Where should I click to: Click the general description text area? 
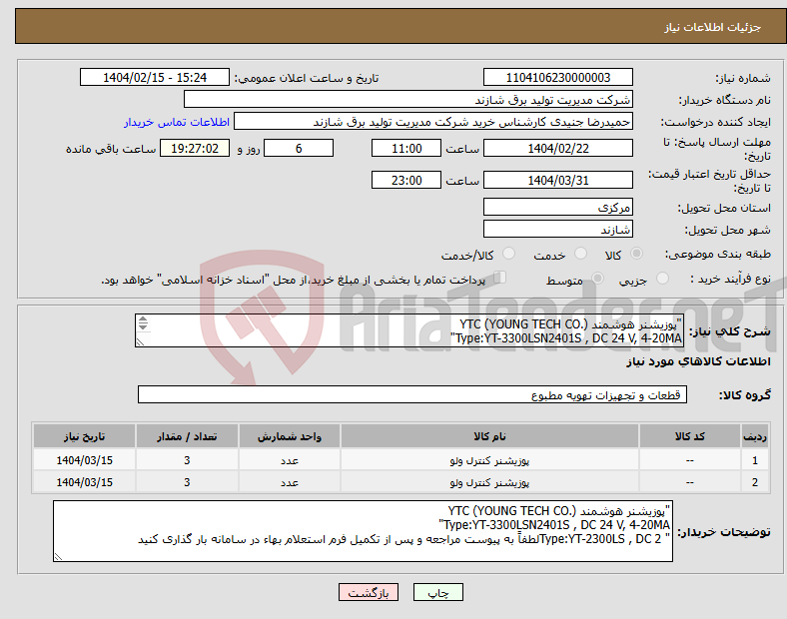coord(409,330)
